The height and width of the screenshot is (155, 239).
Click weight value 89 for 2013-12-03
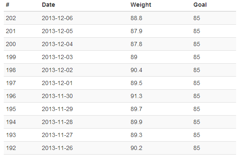134,57
